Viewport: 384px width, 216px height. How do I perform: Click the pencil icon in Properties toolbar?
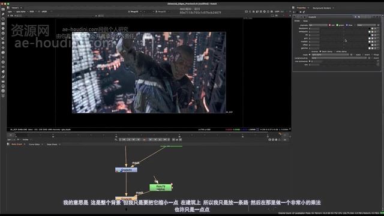click(304, 12)
